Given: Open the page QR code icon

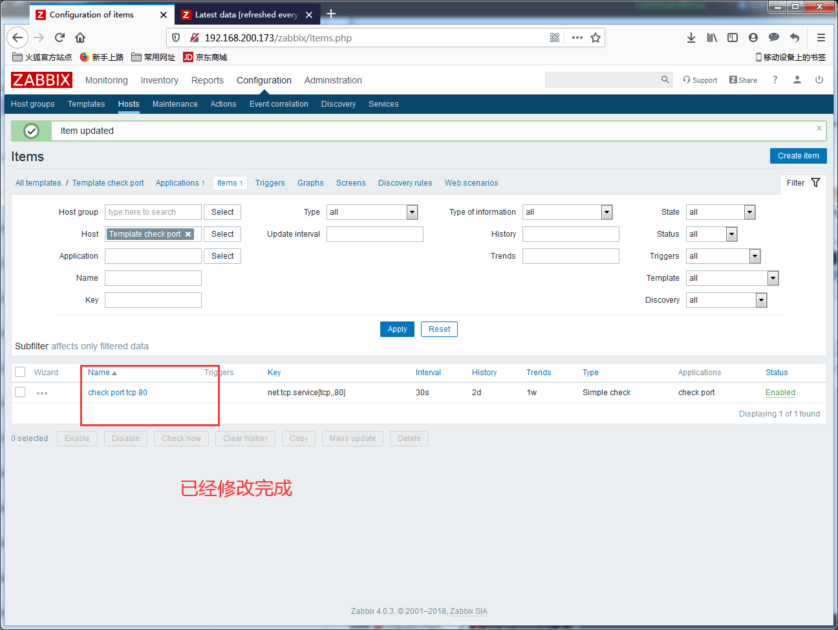Looking at the screenshot, I should point(555,38).
